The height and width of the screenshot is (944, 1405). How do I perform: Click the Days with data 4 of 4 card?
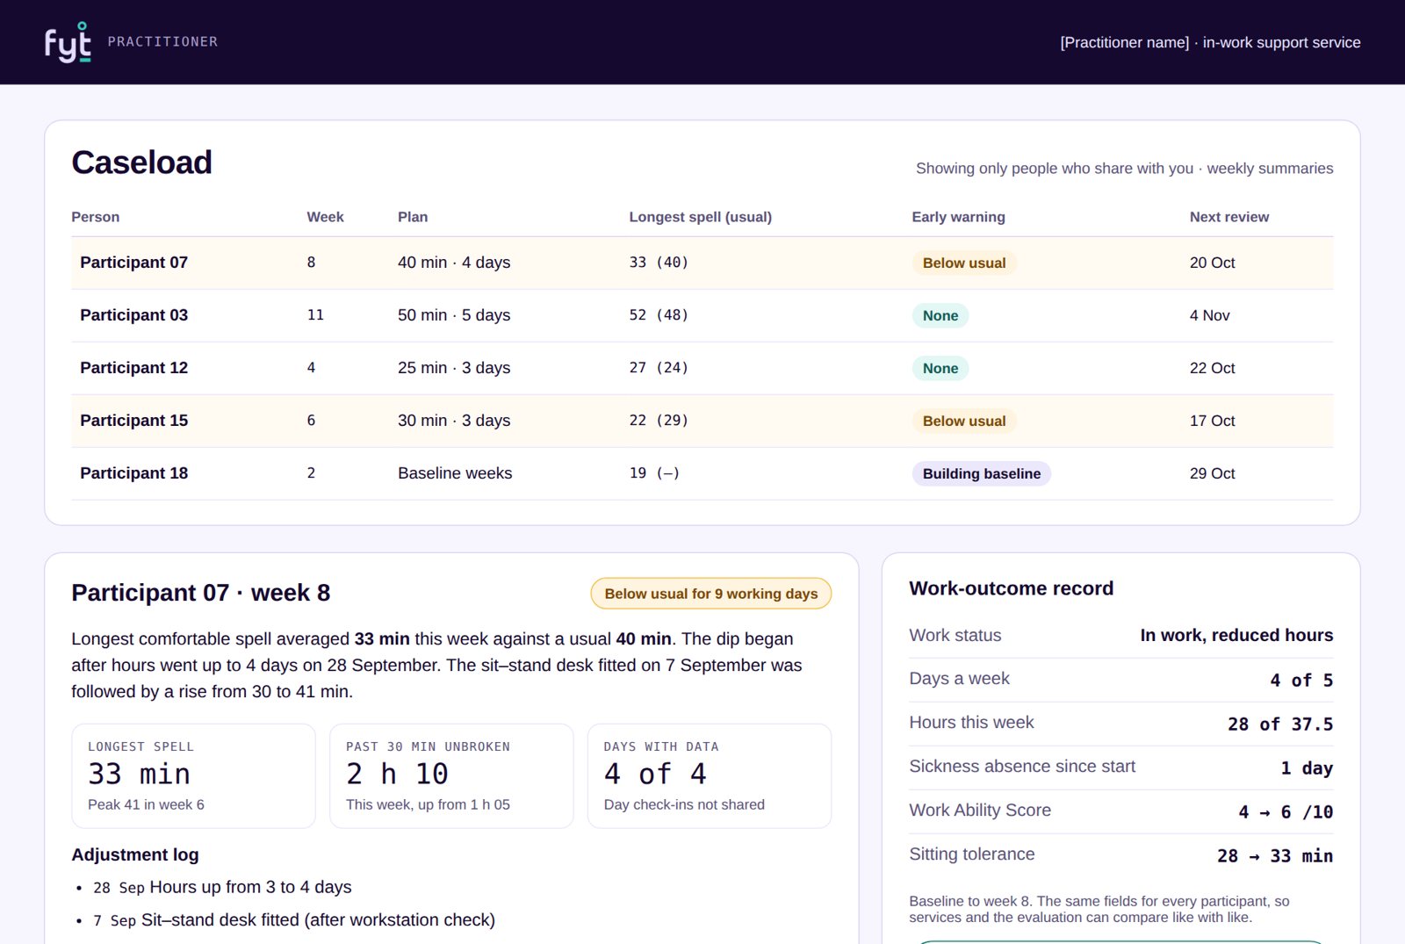pyautogui.click(x=709, y=775)
